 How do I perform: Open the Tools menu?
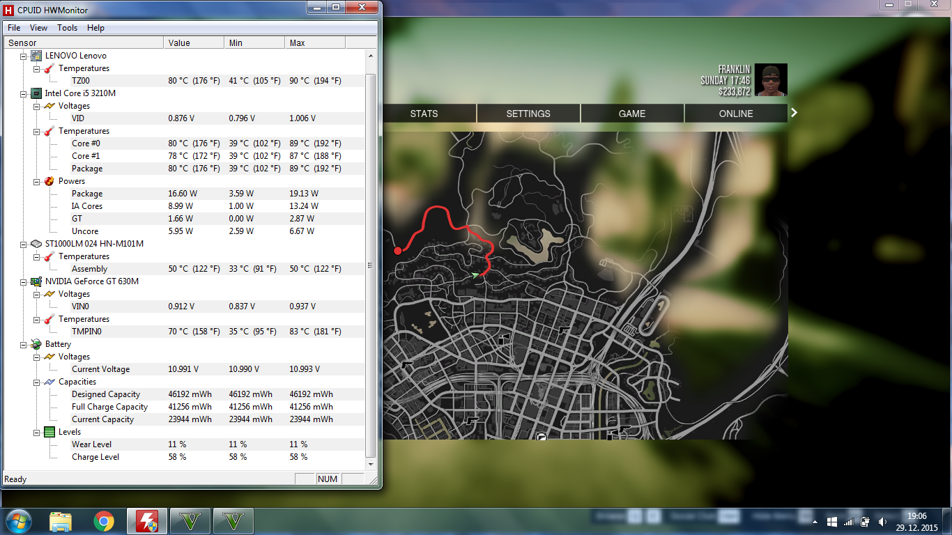[x=67, y=28]
